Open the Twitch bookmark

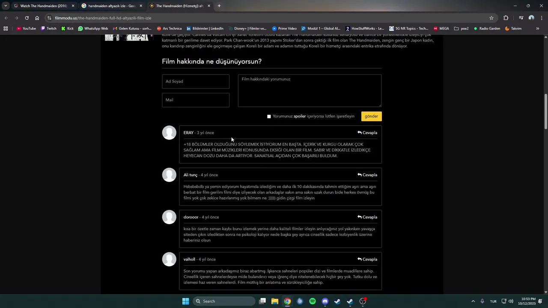click(48, 29)
